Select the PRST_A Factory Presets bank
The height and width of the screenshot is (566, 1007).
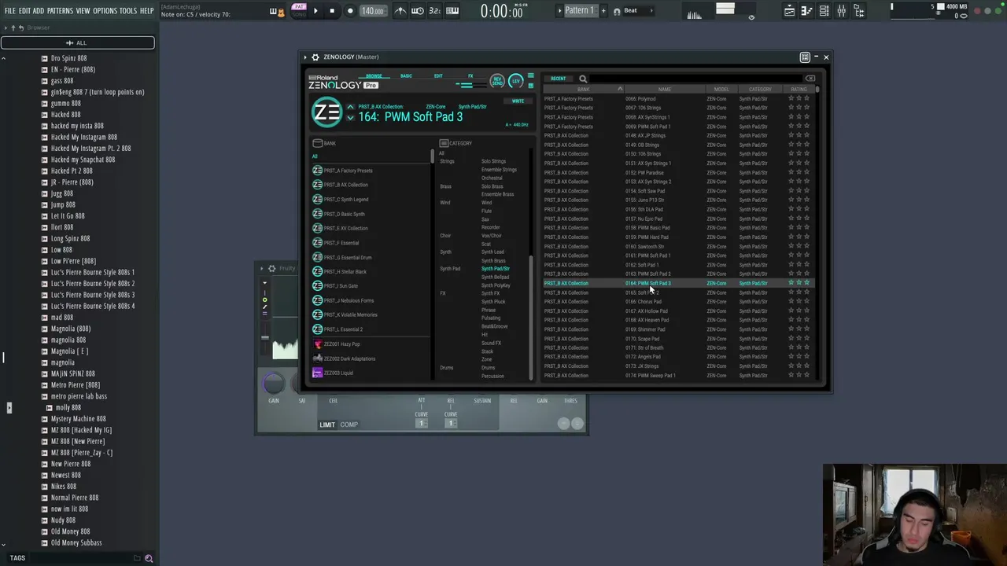point(348,171)
